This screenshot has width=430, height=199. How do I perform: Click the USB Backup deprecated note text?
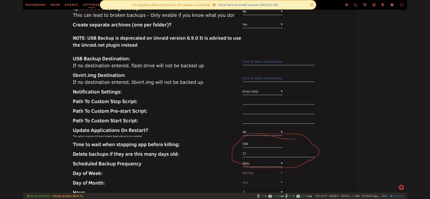coord(157,41)
